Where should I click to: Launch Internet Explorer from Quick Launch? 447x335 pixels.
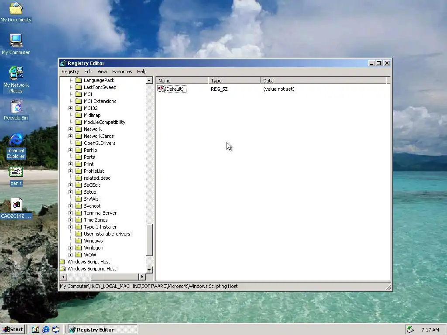46,330
